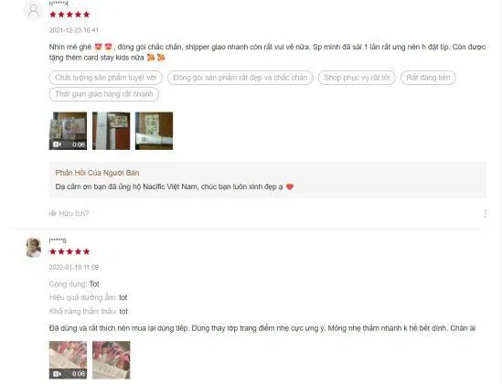Click the masked username of the second reviewer

58,240
